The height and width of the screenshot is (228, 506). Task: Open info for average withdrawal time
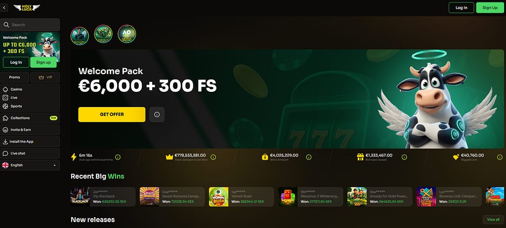coord(118,157)
